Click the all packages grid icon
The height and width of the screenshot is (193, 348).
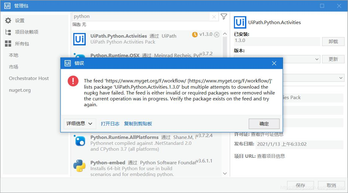[x=8, y=44]
